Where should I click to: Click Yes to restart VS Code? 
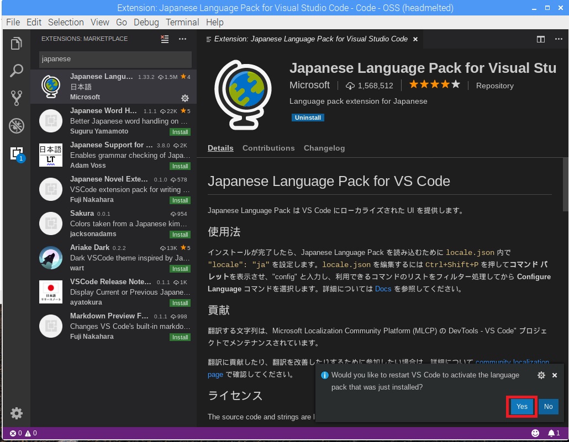(x=522, y=407)
